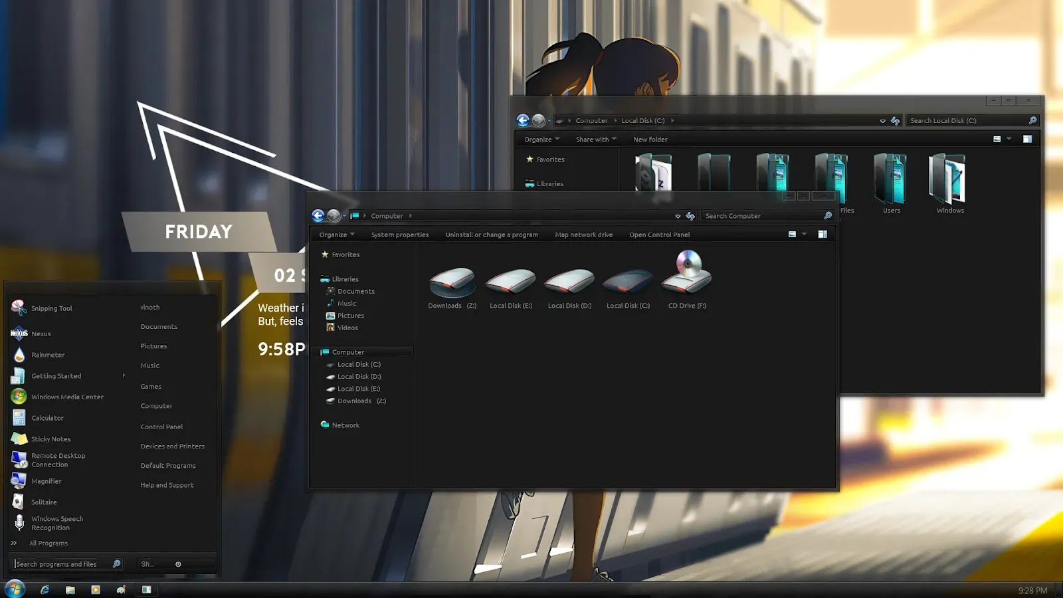The image size is (1063, 598).
Task: Open Pictures from Start menu right pane
Action: (x=153, y=346)
